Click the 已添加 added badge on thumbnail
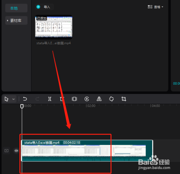The height and width of the screenshot is (174, 180). coord(42,18)
